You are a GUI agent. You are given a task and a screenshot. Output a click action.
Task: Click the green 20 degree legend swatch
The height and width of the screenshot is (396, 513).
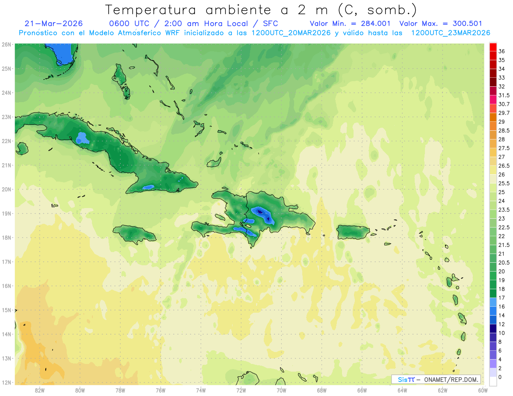coord(493,267)
